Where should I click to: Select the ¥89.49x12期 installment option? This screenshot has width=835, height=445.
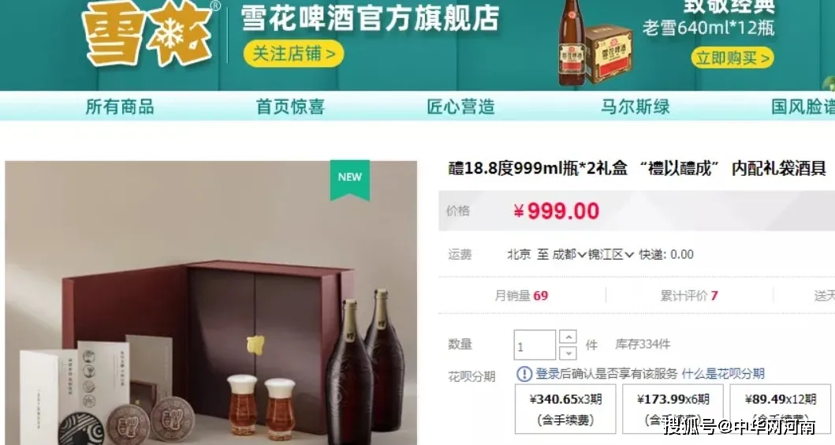coord(780,409)
